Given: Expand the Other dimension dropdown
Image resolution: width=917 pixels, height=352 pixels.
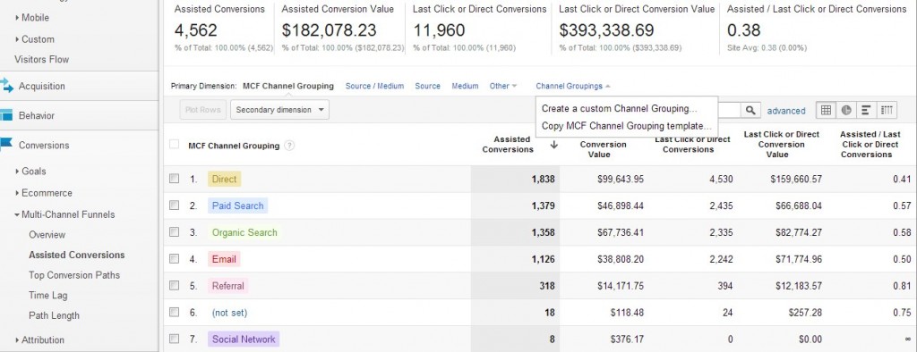Looking at the screenshot, I should [x=503, y=86].
